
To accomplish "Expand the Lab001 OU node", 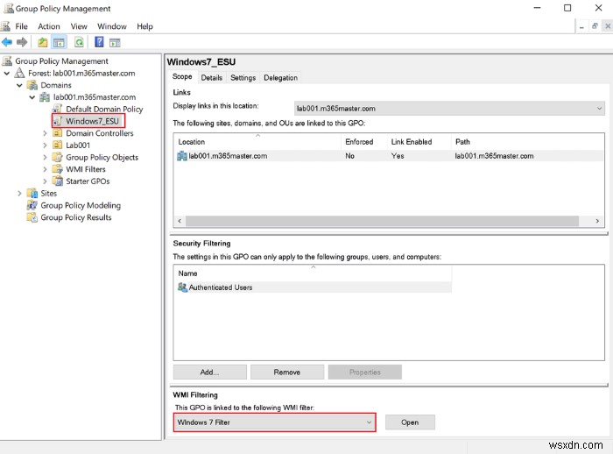I will (x=45, y=145).
